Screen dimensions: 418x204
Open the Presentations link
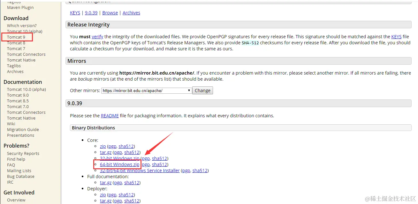(x=20, y=135)
